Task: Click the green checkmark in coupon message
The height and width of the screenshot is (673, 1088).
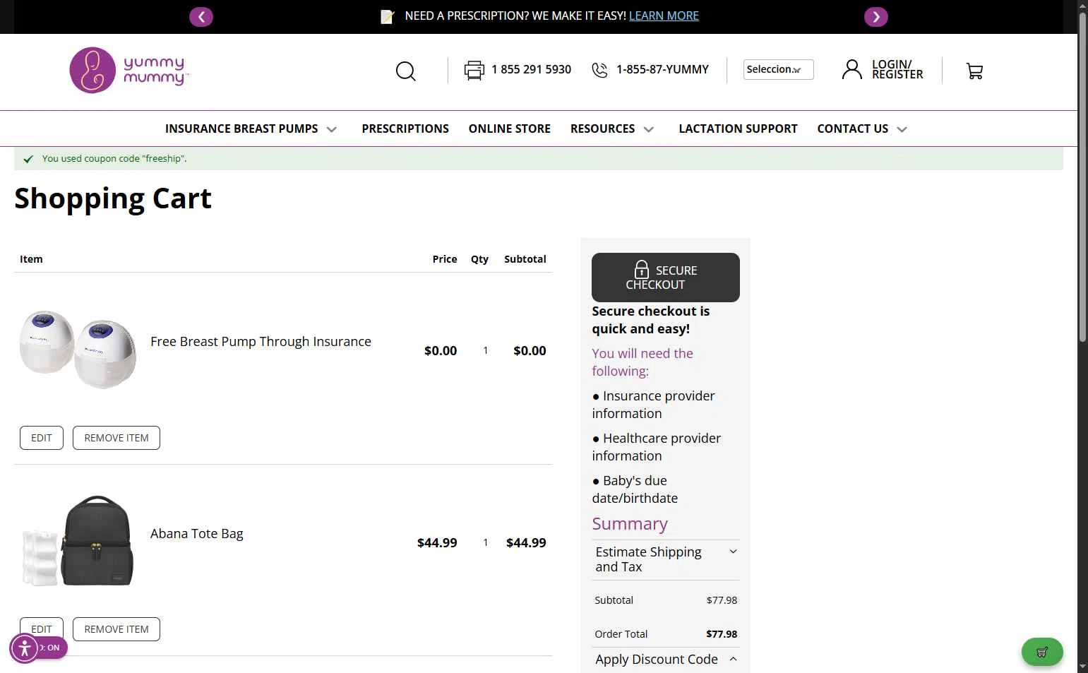Action: pyautogui.click(x=28, y=159)
